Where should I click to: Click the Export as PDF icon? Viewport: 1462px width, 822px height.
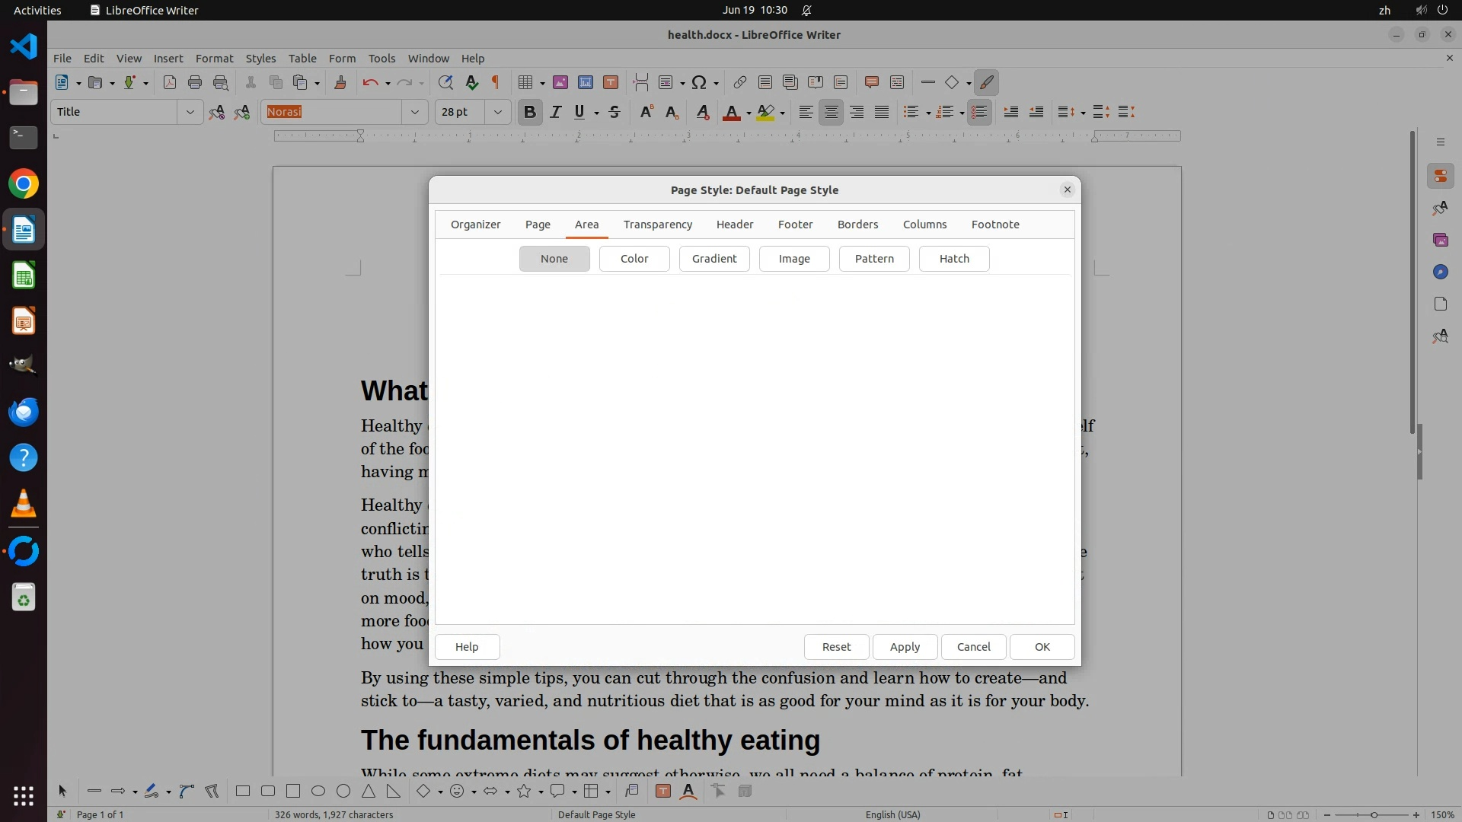tap(170, 83)
